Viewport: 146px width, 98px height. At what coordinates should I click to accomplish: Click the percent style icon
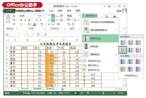click(x=75, y=20)
